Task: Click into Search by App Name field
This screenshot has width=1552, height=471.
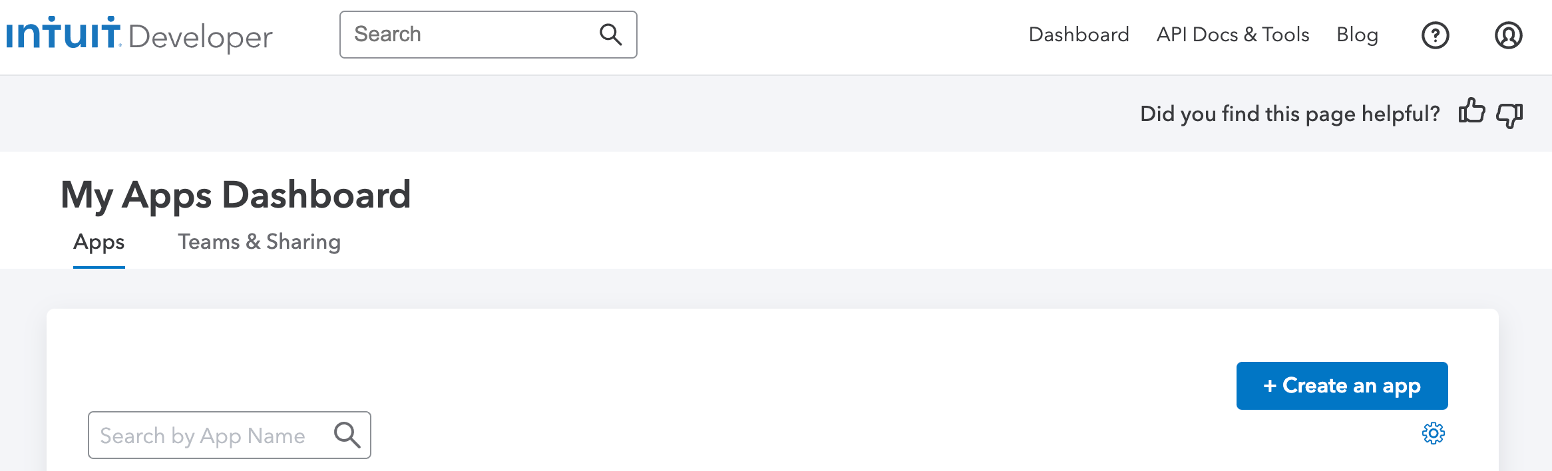Action: [229, 435]
